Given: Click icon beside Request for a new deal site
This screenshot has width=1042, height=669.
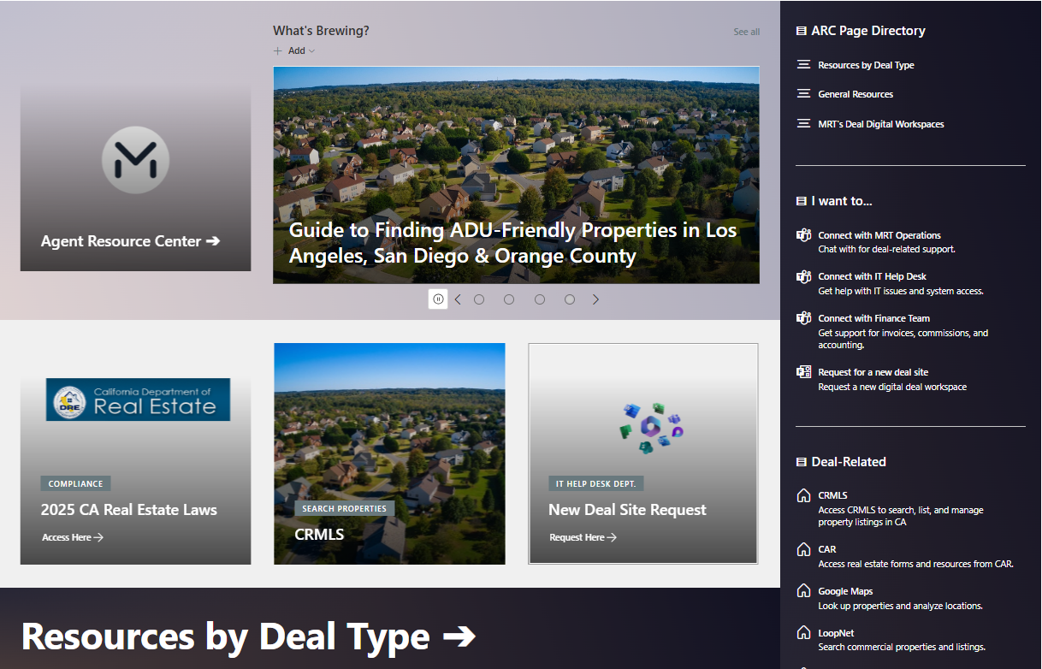Looking at the screenshot, I should 803,372.
